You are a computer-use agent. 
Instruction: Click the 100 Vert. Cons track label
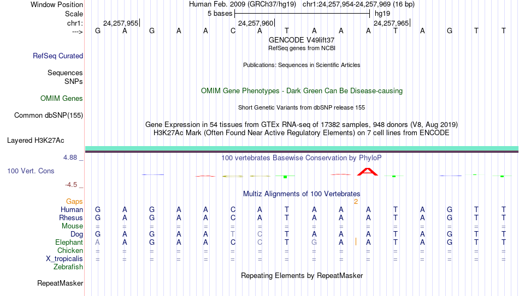31,171
